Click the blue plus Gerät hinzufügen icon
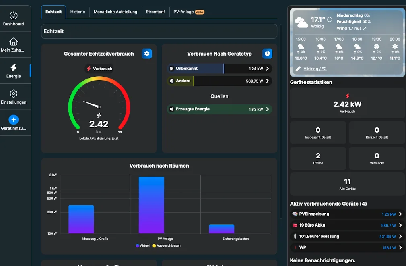 tap(13, 120)
